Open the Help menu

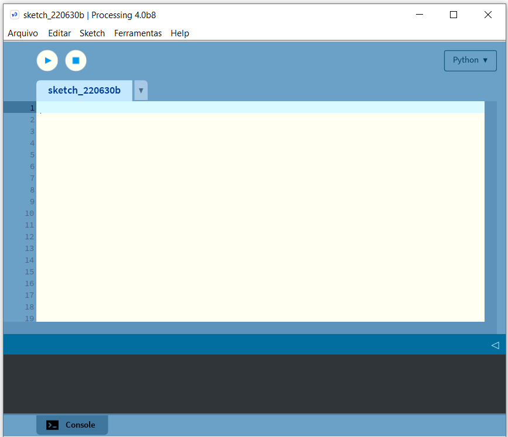180,33
